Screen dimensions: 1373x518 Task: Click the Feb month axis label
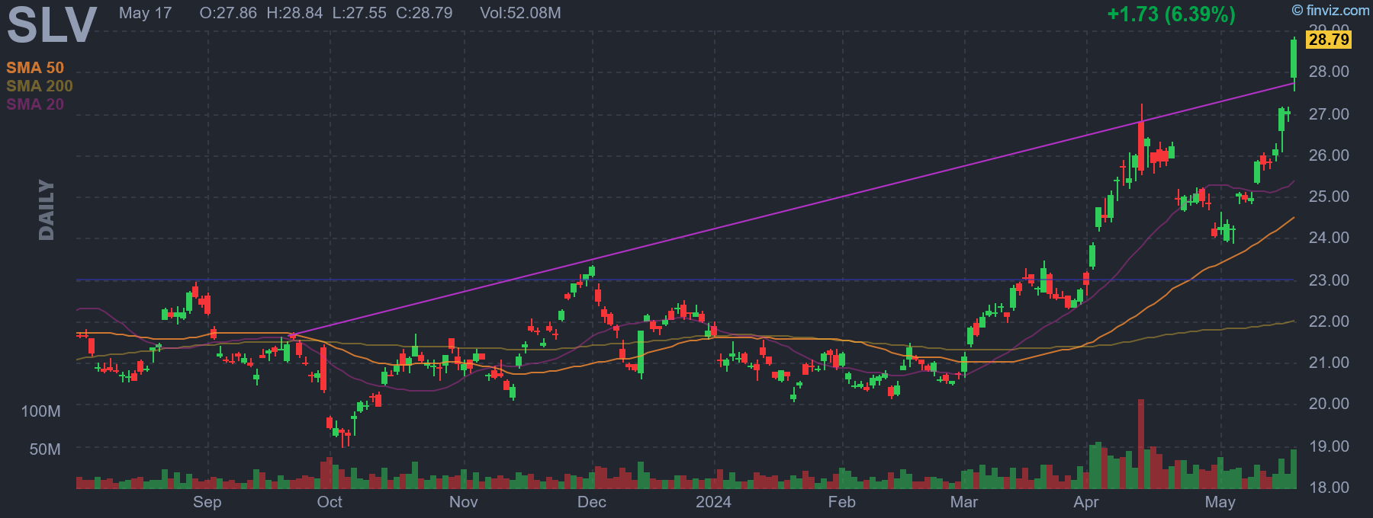coord(841,502)
